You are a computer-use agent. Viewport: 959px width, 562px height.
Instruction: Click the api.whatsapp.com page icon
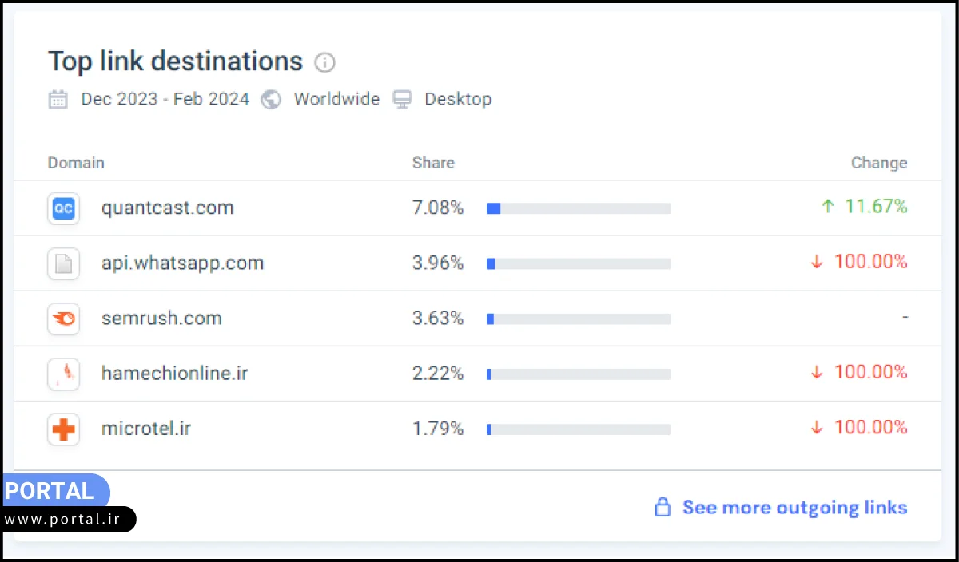(x=63, y=263)
